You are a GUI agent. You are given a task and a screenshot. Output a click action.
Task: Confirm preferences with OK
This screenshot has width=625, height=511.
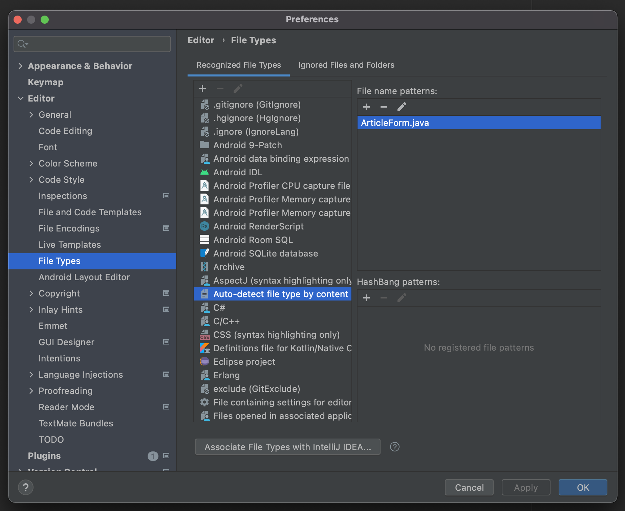583,487
